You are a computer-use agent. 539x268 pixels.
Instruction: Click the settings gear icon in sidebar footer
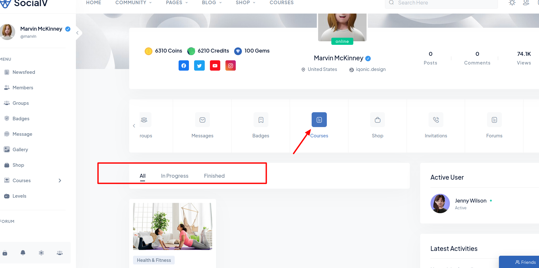click(x=41, y=253)
